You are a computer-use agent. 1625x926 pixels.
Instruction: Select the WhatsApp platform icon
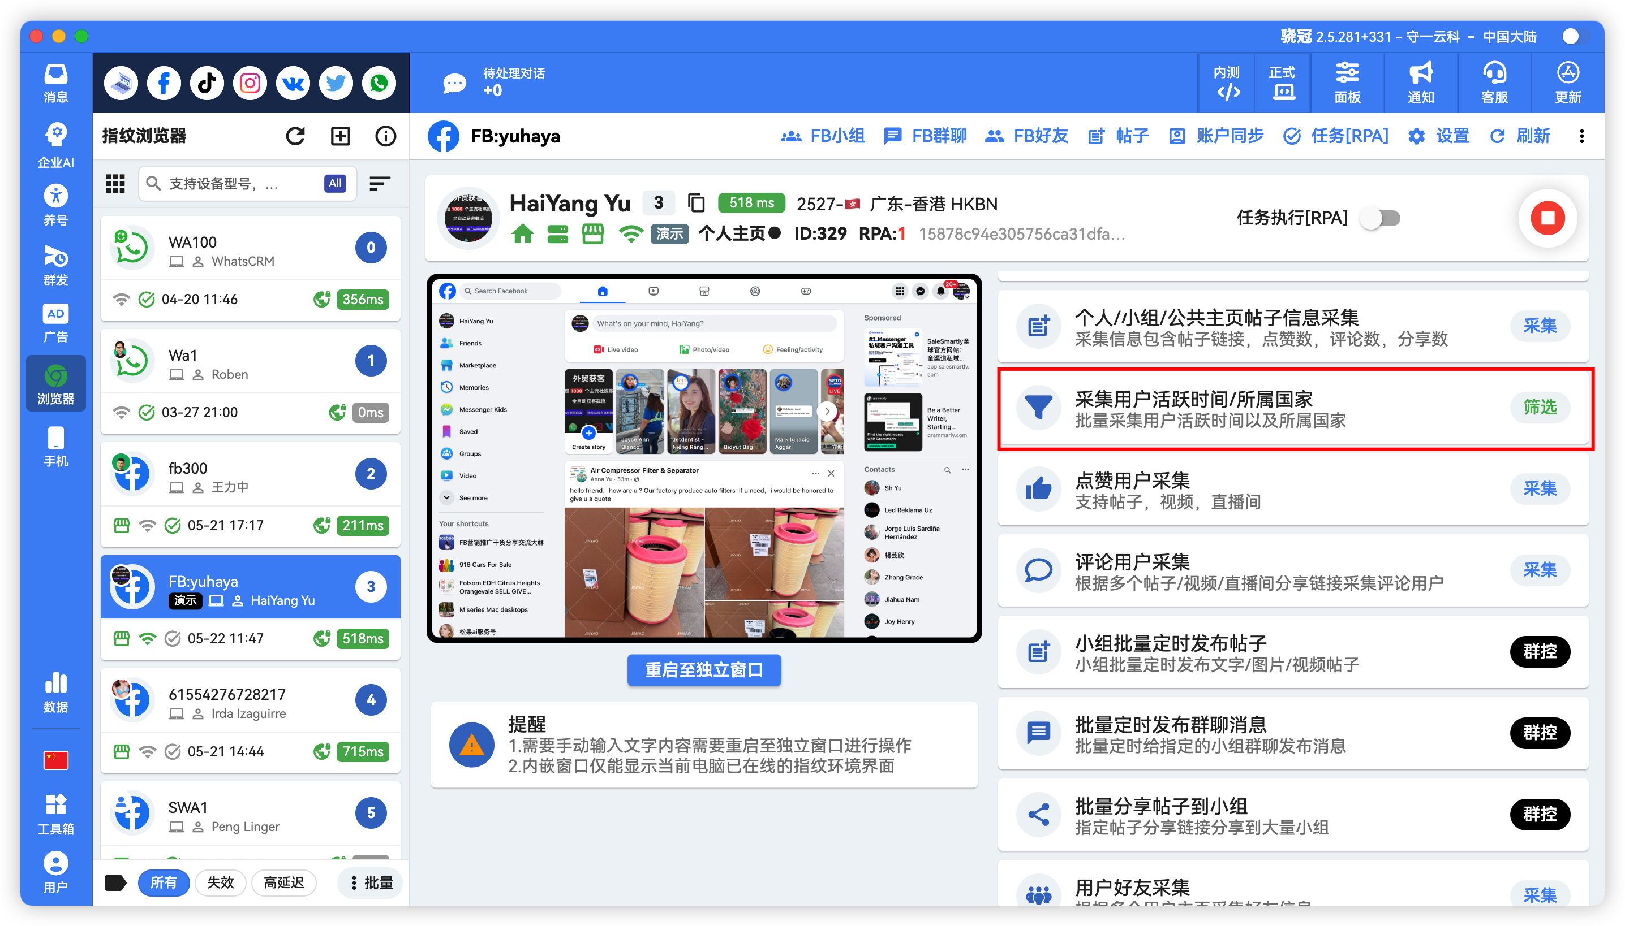pyautogui.click(x=379, y=83)
